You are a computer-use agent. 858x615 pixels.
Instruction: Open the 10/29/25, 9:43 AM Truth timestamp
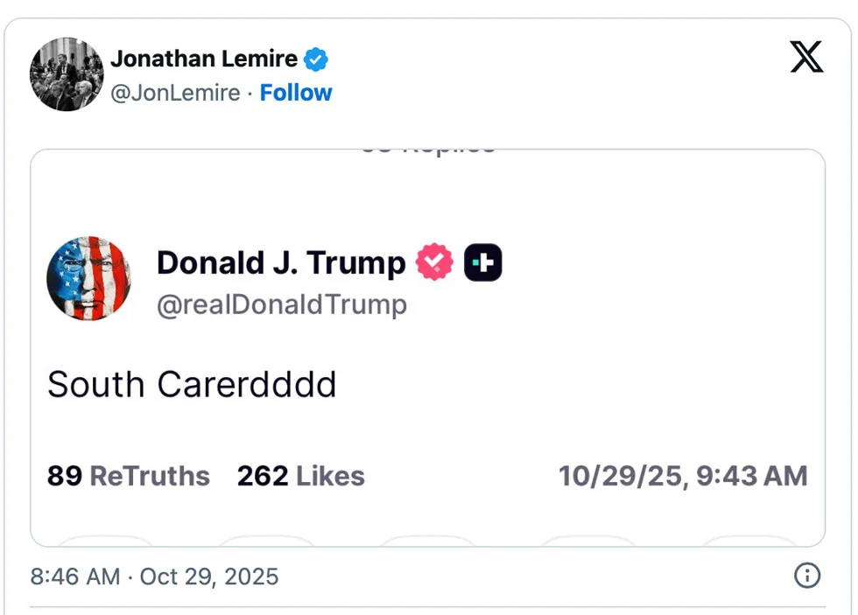coord(683,476)
